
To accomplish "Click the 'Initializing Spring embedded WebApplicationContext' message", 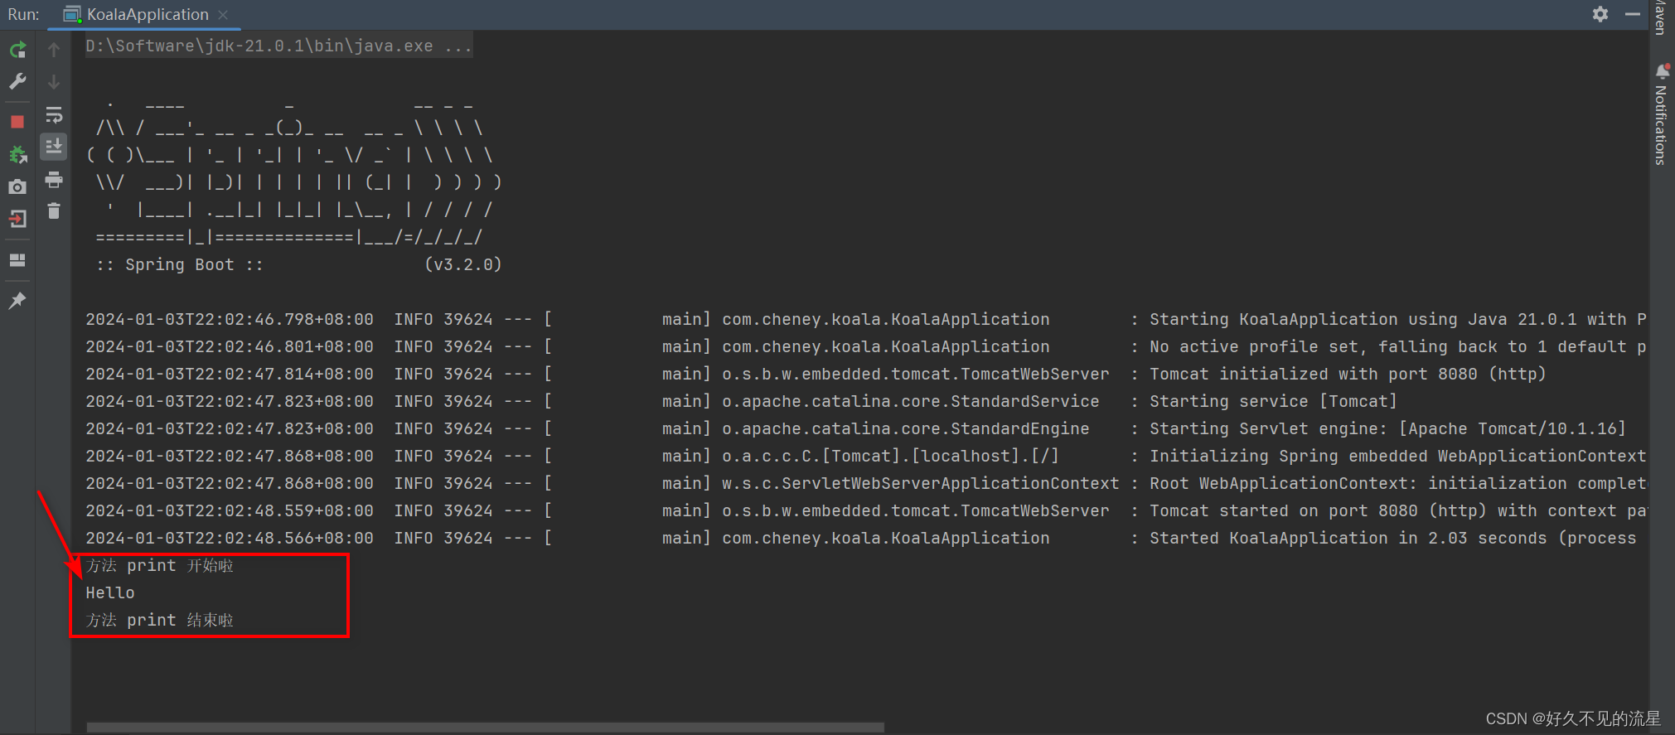I will coord(1397,456).
